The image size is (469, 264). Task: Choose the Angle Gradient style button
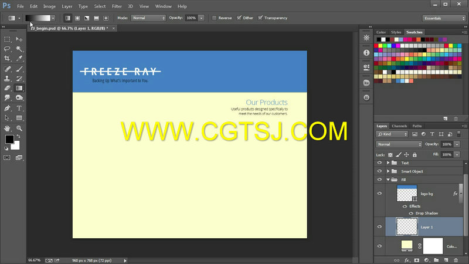[x=87, y=18]
